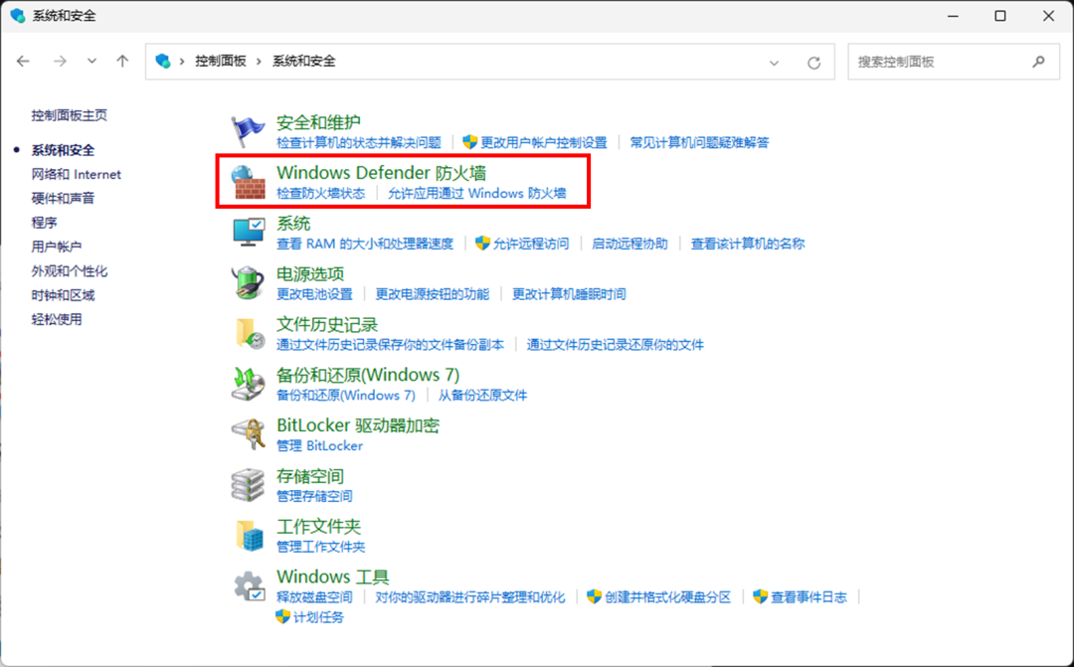Expand the address bar history dropdown
1074x667 pixels.
774,63
